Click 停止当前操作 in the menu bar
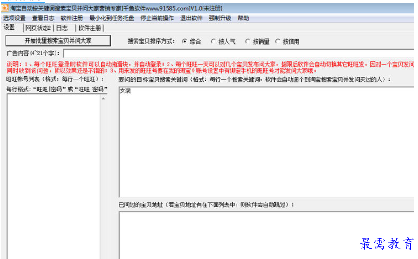The height and width of the screenshot is (259, 418). 157,18
